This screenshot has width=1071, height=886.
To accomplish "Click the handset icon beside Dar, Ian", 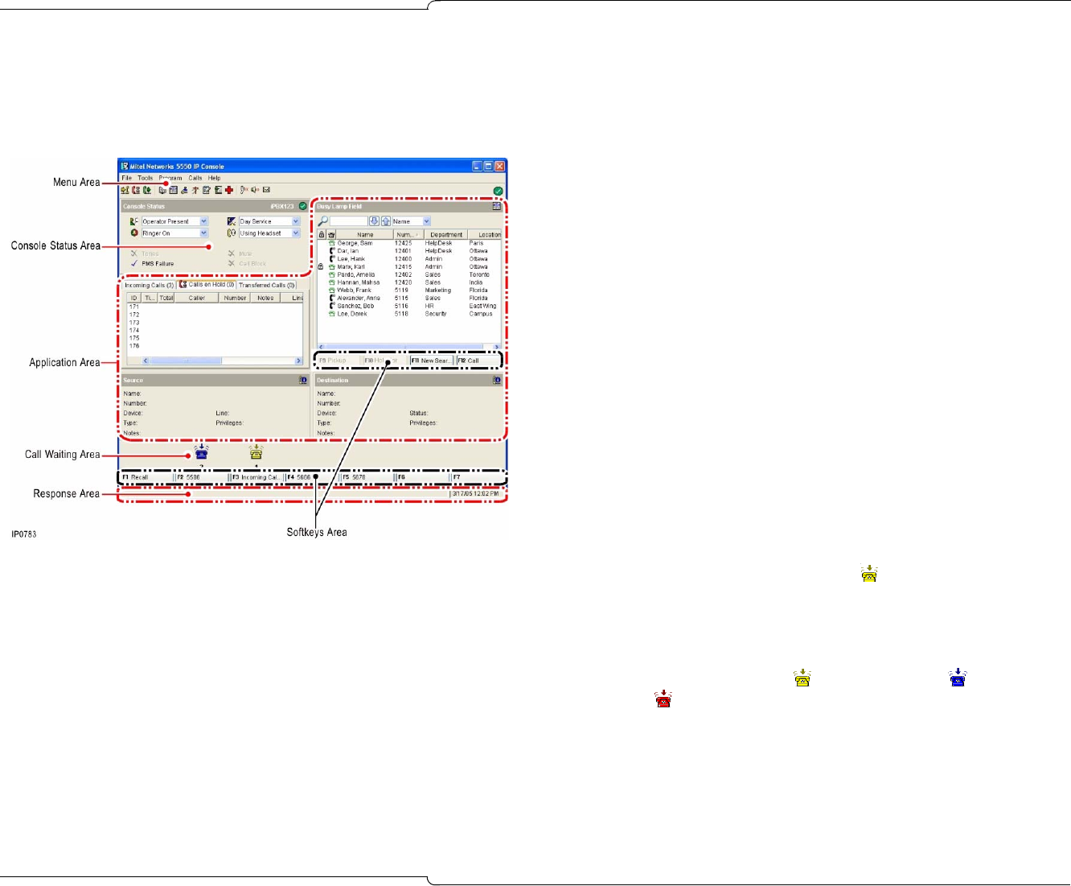I will [x=331, y=251].
